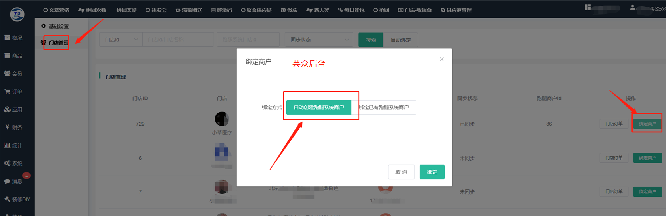
Task: Open 装修DIY in left sidebar
Action: pyautogui.click(x=17, y=199)
